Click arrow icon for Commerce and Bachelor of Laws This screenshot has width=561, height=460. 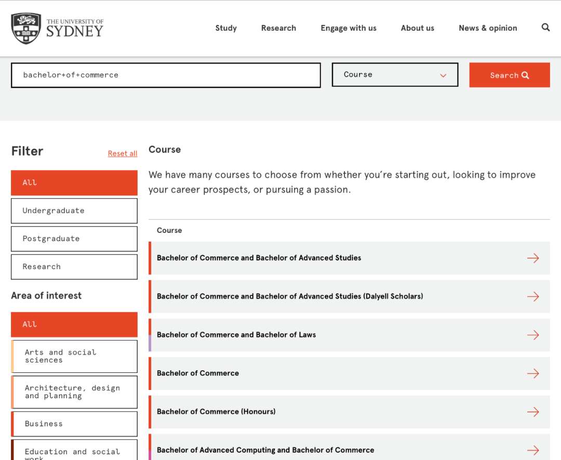pos(533,335)
